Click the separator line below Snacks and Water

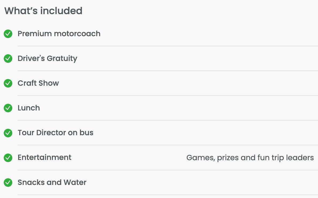168,195
